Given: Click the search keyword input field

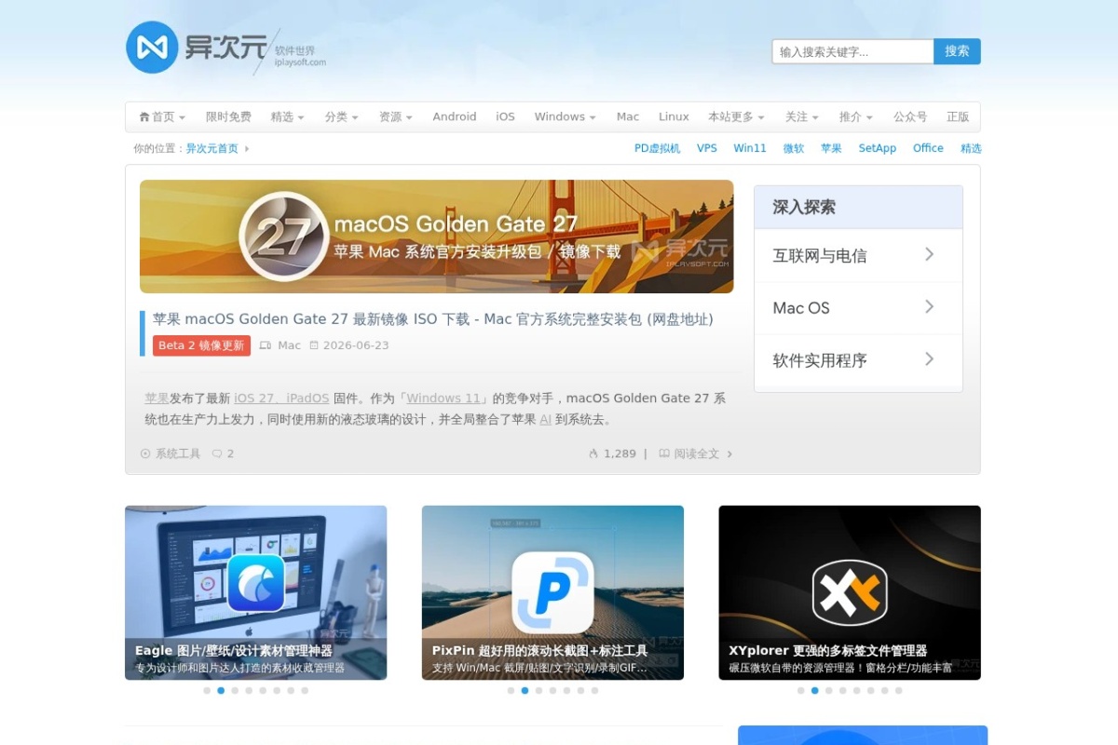Looking at the screenshot, I should coord(852,51).
